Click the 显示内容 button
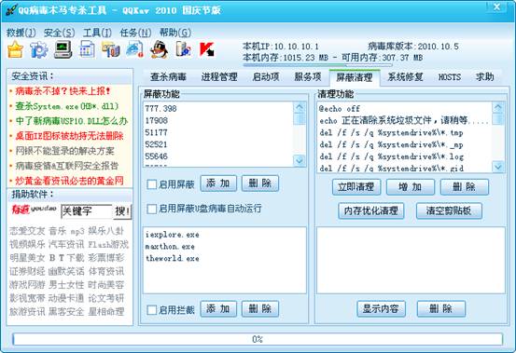Screen dimensions: 516x353 pos(381,308)
